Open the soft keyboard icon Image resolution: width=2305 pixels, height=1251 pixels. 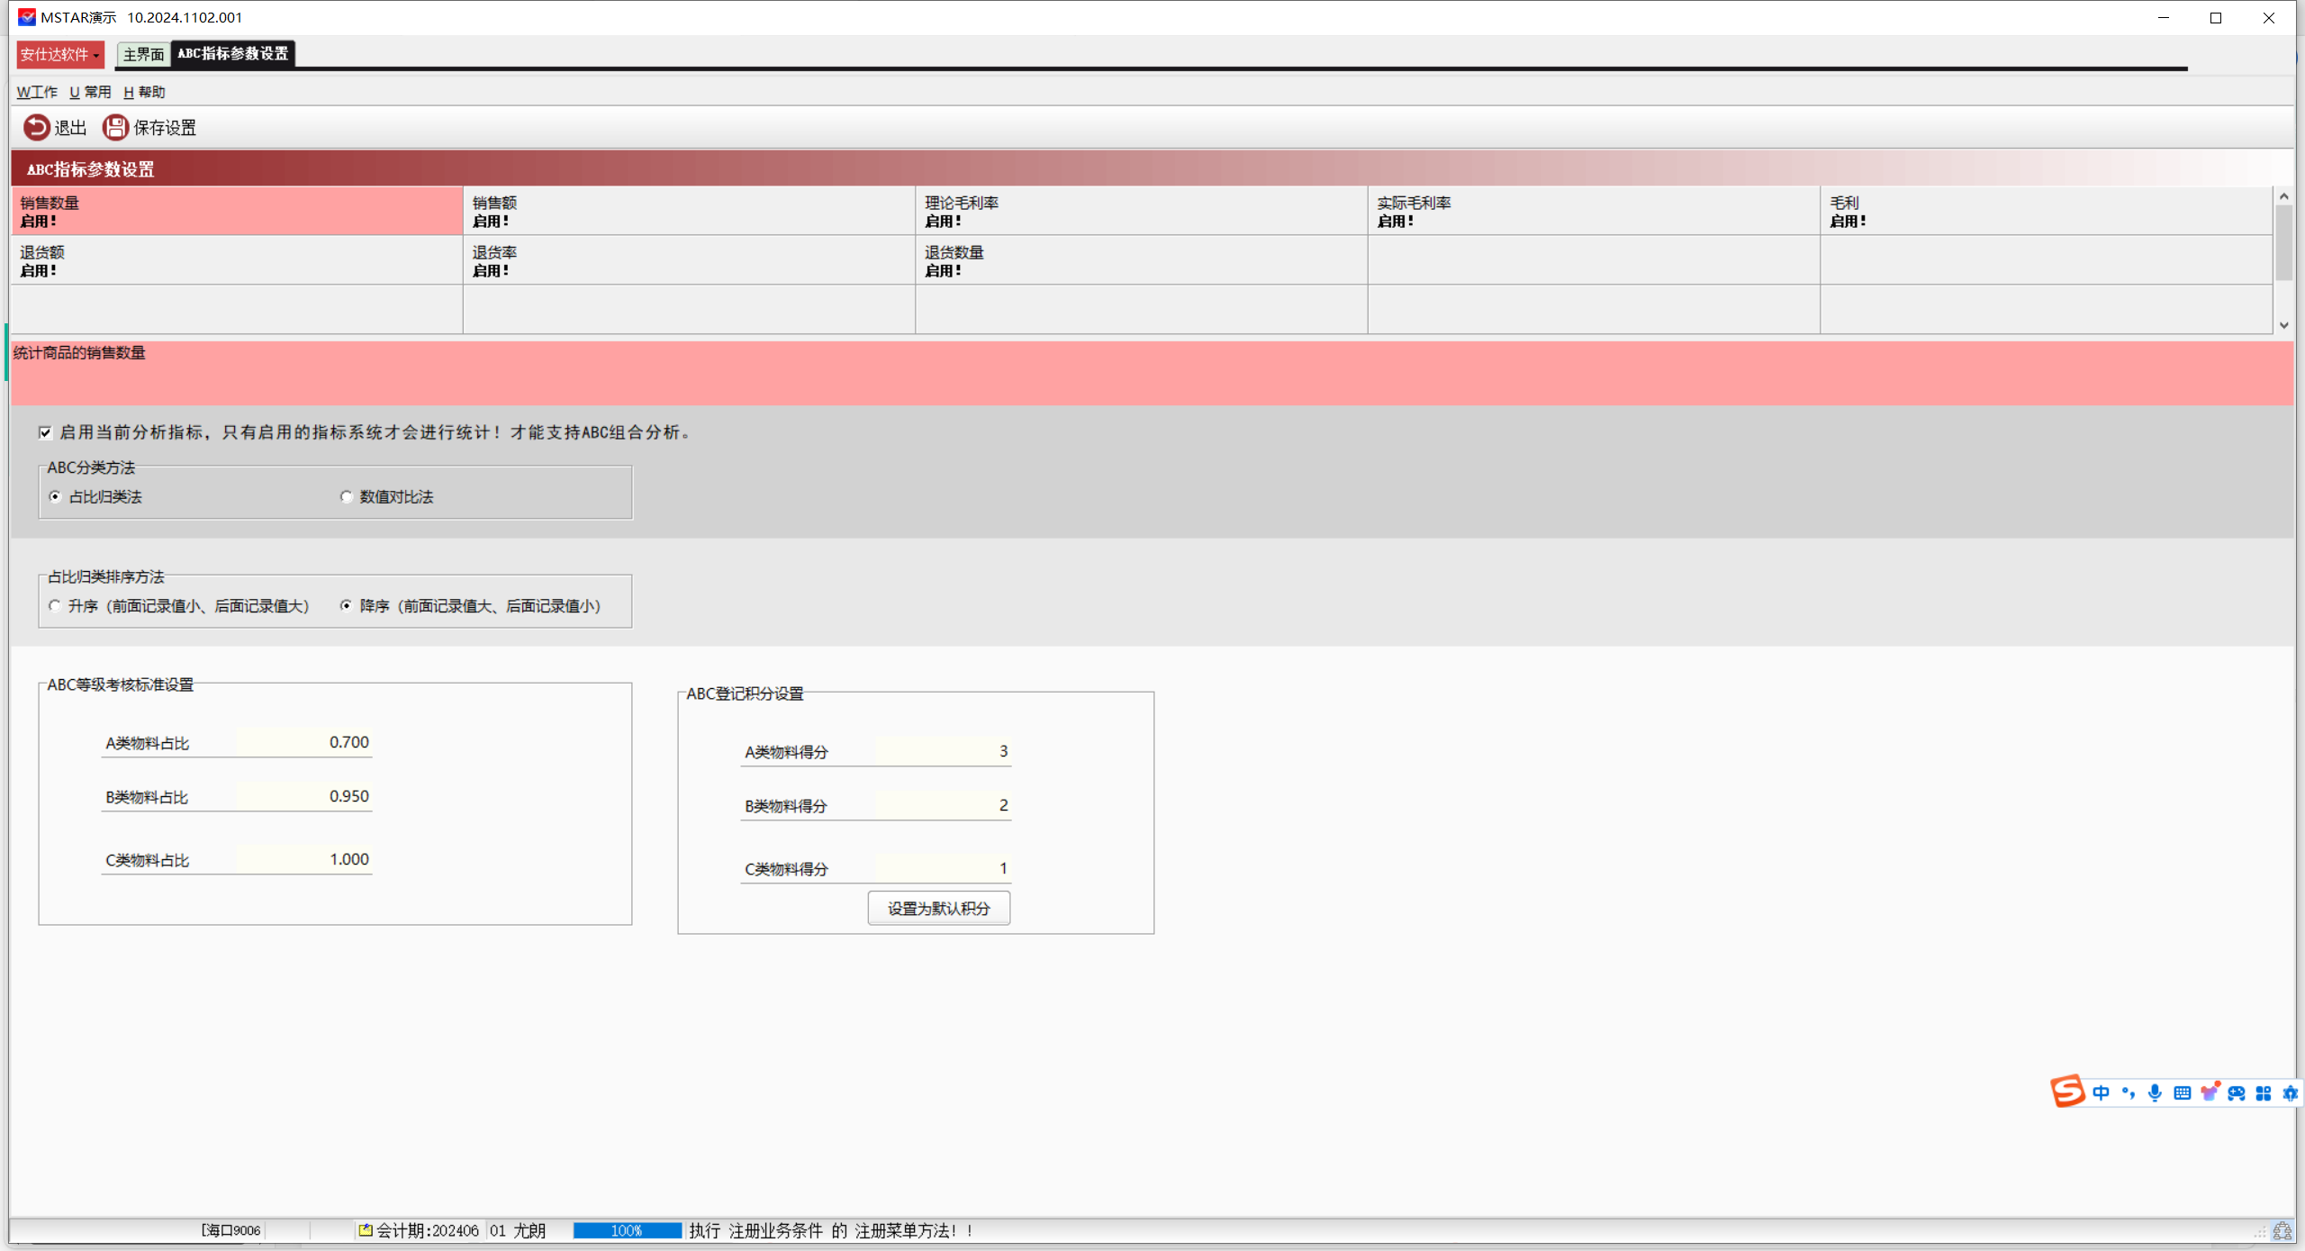(x=2182, y=1092)
